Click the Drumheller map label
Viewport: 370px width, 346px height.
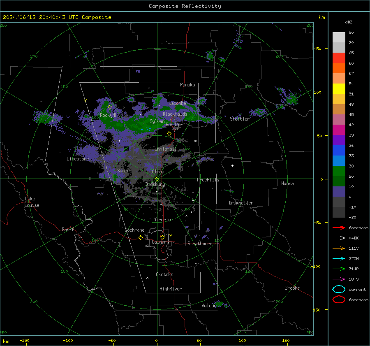241,203
